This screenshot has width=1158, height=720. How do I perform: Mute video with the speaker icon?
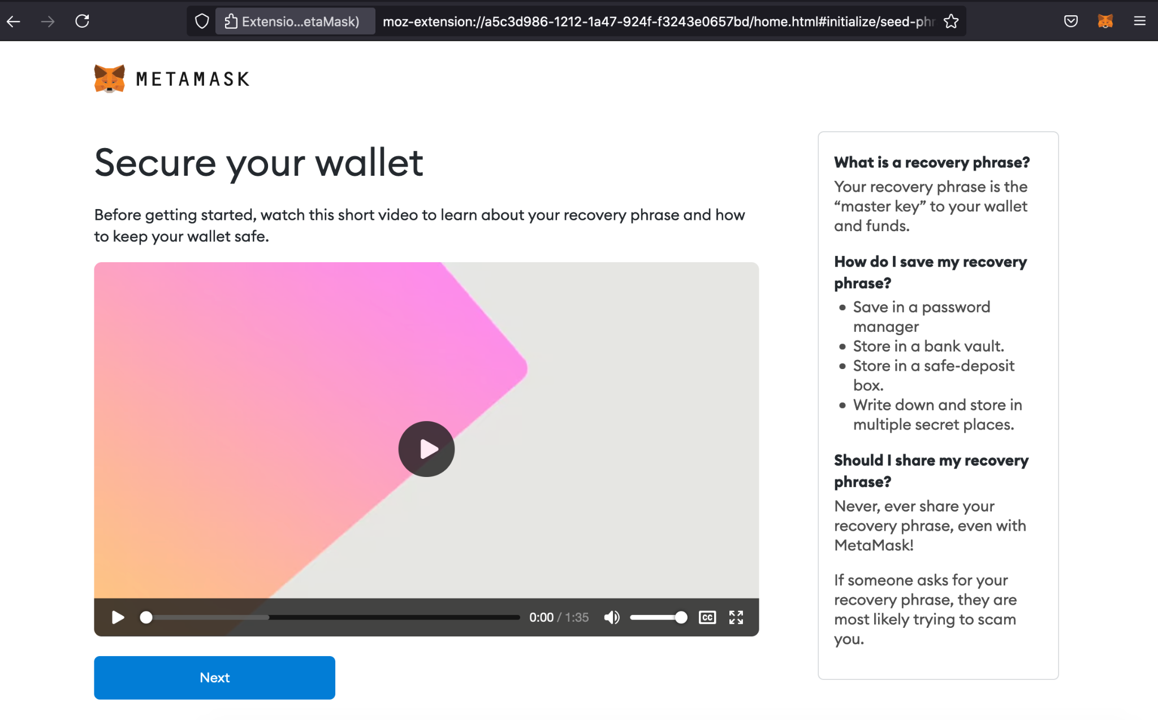coord(612,617)
